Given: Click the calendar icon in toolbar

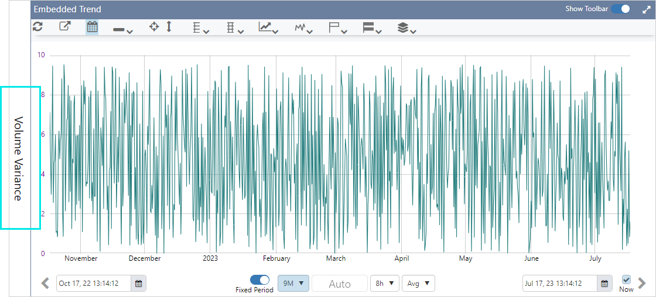Looking at the screenshot, I should point(92,27).
